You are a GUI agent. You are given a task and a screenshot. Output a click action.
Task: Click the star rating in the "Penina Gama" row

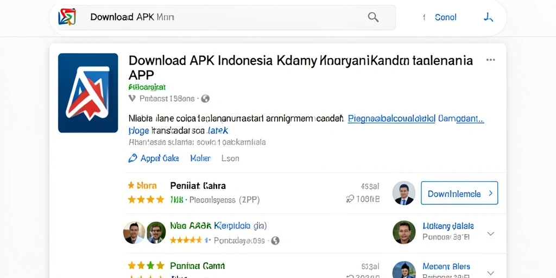[x=146, y=265]
